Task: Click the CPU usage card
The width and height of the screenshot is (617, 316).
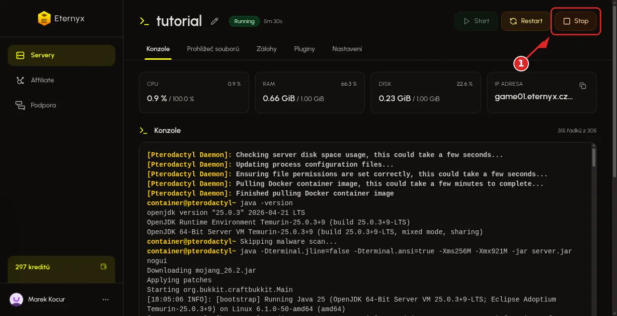Action: [x=194, y=92]
